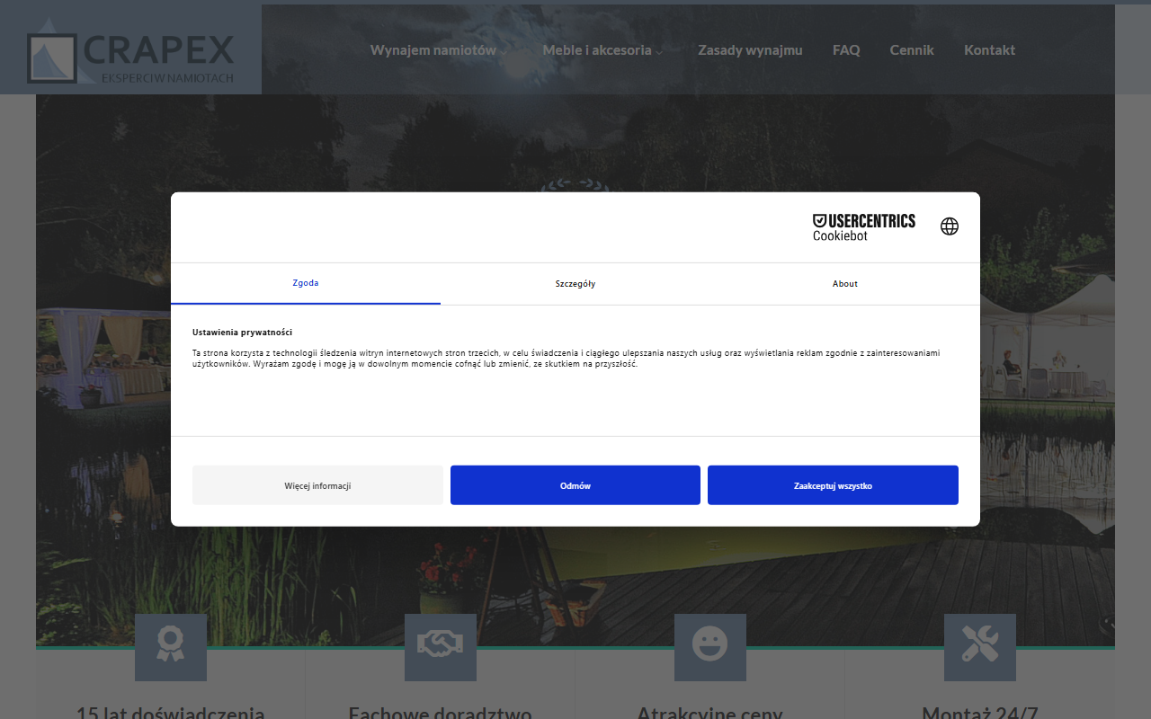This screenshot has width=1151, height=719.
Task: Open the Kontakt page
Action: [x=989, y=50]
